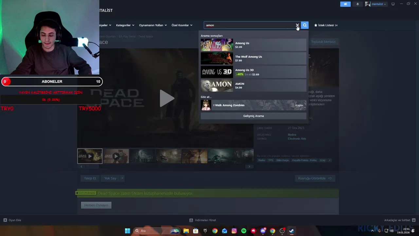The image size is (419, 236).
Task: Play the Dead Space trailer video
Action: click(x=167, y=98)
